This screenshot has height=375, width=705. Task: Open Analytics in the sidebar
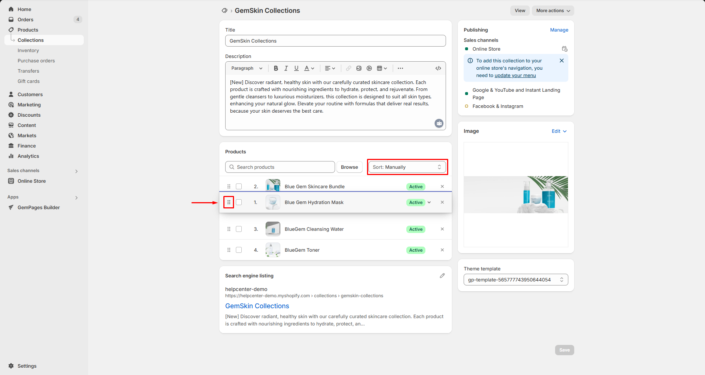pyautogui.click(x=28, y=156)
